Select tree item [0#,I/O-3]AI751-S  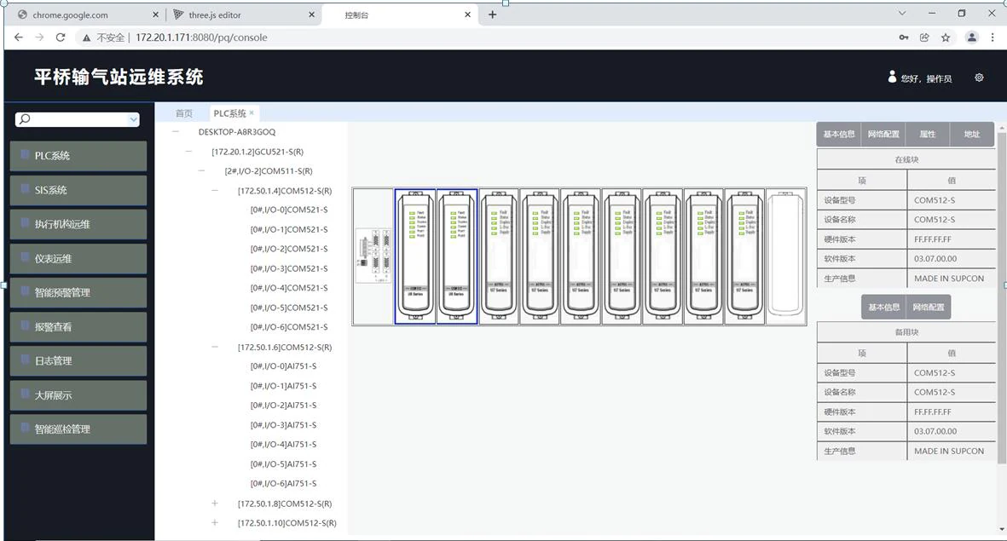[x=283, y=425]
